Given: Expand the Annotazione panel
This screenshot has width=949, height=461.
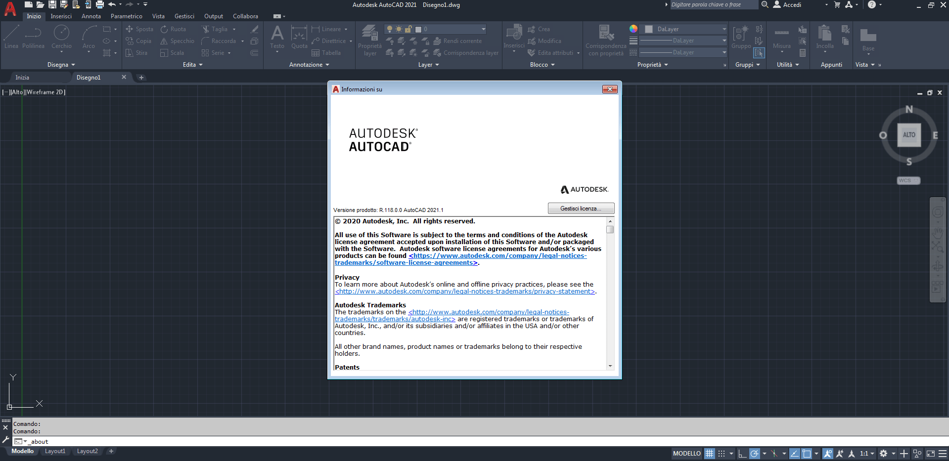Looking at the screenshot, I should point(309,65).
